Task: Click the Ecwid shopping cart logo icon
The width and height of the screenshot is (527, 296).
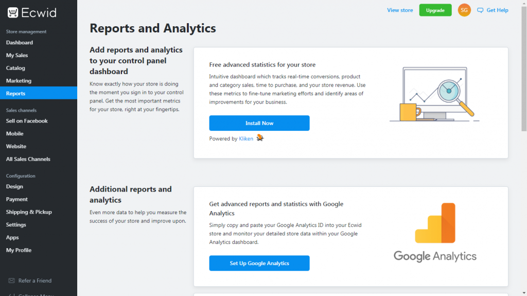Action: [13, 13]
